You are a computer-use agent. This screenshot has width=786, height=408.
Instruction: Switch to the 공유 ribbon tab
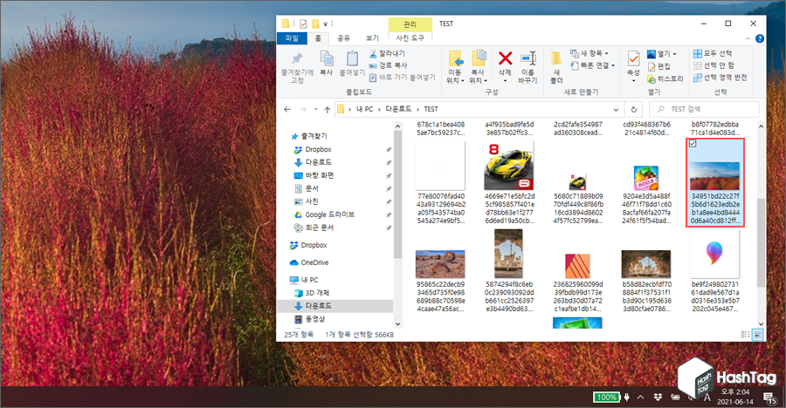(x=343, y=38)
